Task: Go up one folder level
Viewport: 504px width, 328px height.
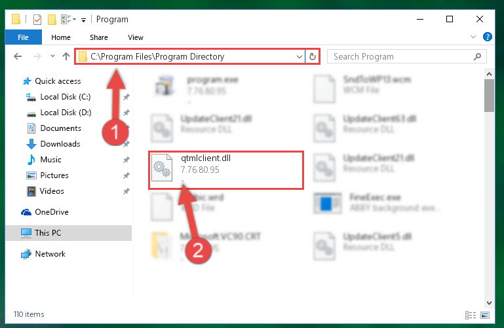Action: tap(66, 56)
